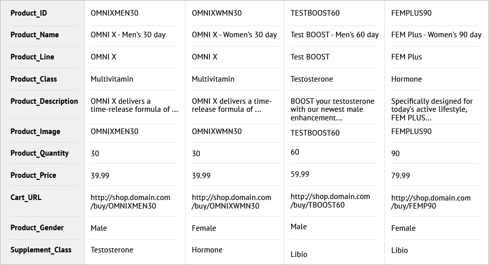Click the FEMPLUS90 product ID cell
This screenshot has width=489, height=265.
point(411,13)
